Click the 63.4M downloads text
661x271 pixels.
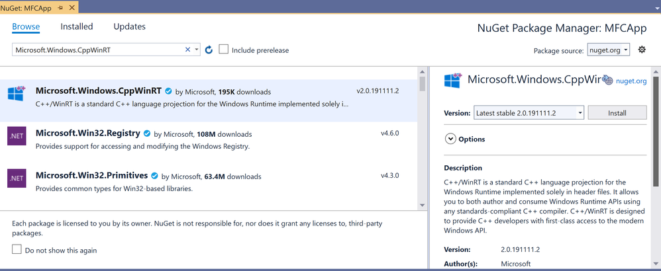232,176
